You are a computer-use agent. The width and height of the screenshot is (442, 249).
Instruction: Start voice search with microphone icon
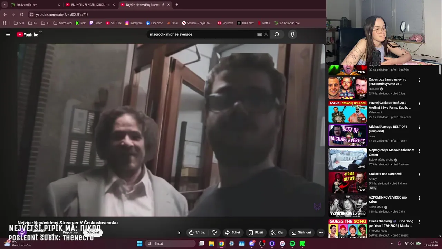(x=292, y=34)
